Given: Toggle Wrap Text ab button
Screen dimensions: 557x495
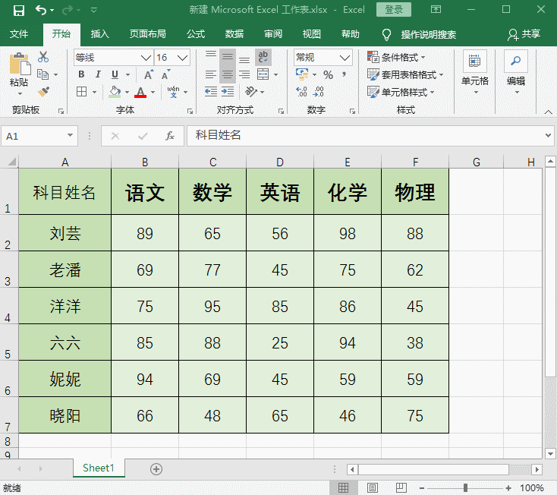Looking at the screenshot, I should (263, 57).
